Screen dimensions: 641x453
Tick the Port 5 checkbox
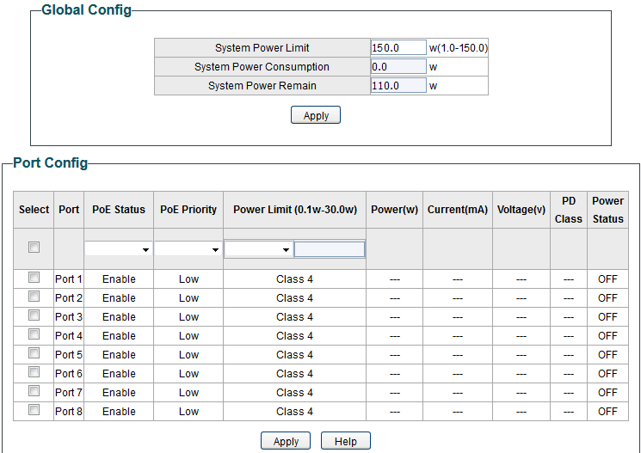pyautogui.click(x=34, y=352)
